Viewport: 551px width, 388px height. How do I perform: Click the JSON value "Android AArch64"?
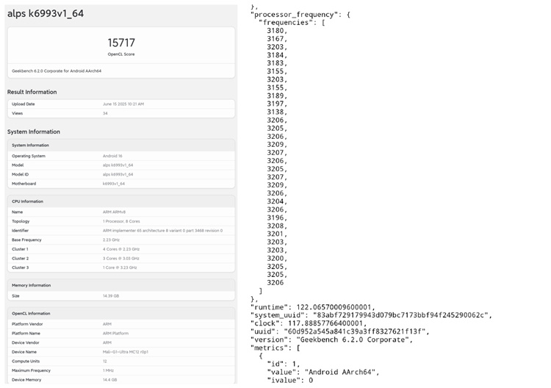340,372
